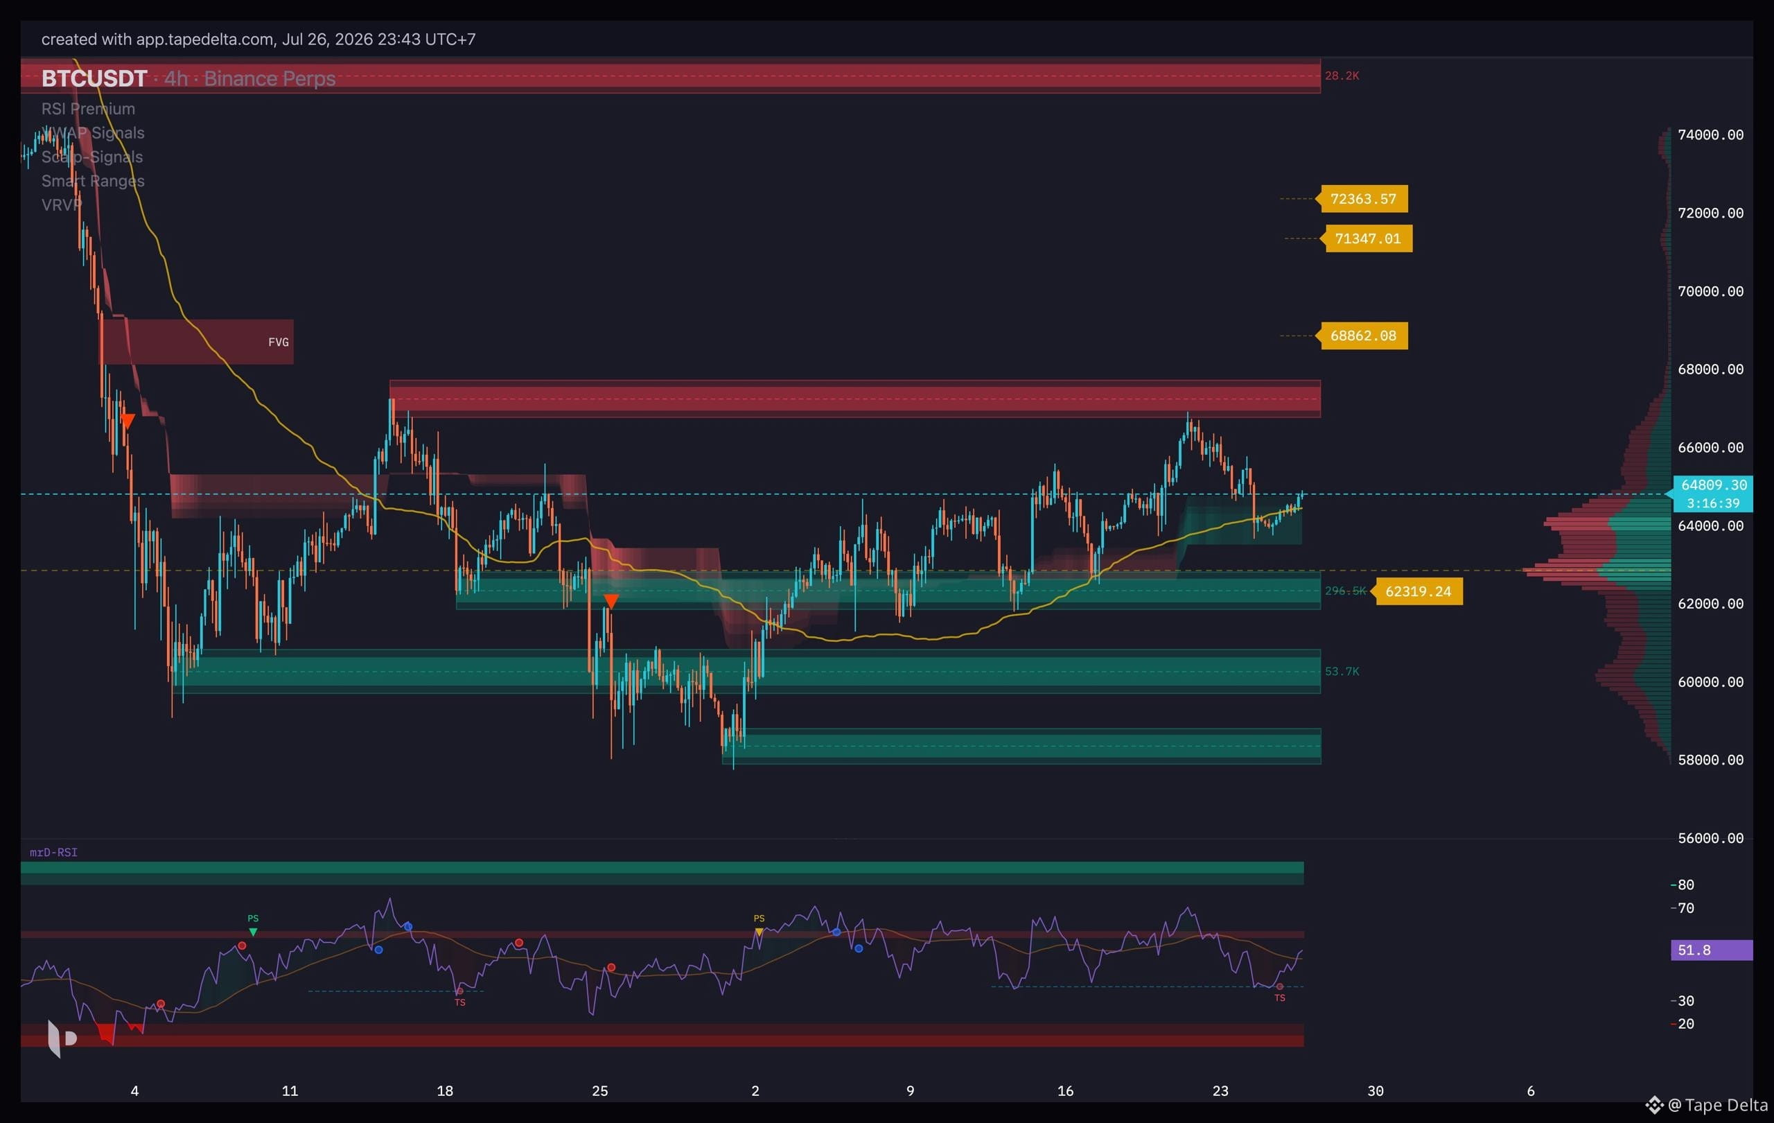This screenshot has height=1123, width=1774.
Task: Click the "created with app.tapedelta.com" header text
Action: (157, 39)
